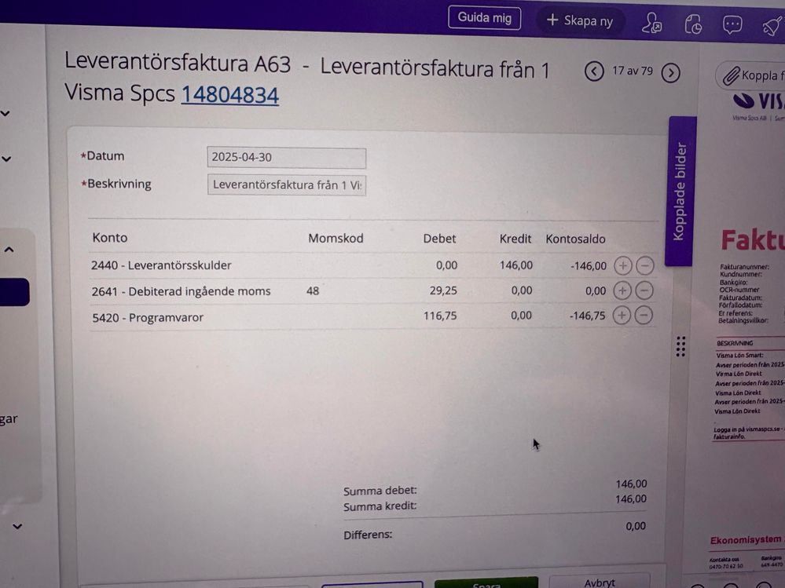Viewport: 785px width, 588px height.
Task: Click the Datum input field
Action: (286, 157)
